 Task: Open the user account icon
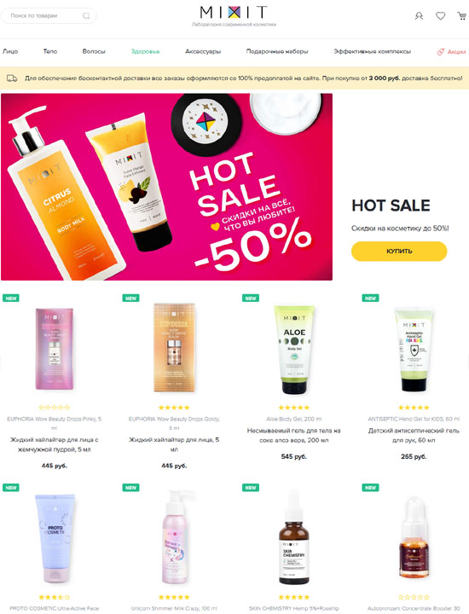419,16
